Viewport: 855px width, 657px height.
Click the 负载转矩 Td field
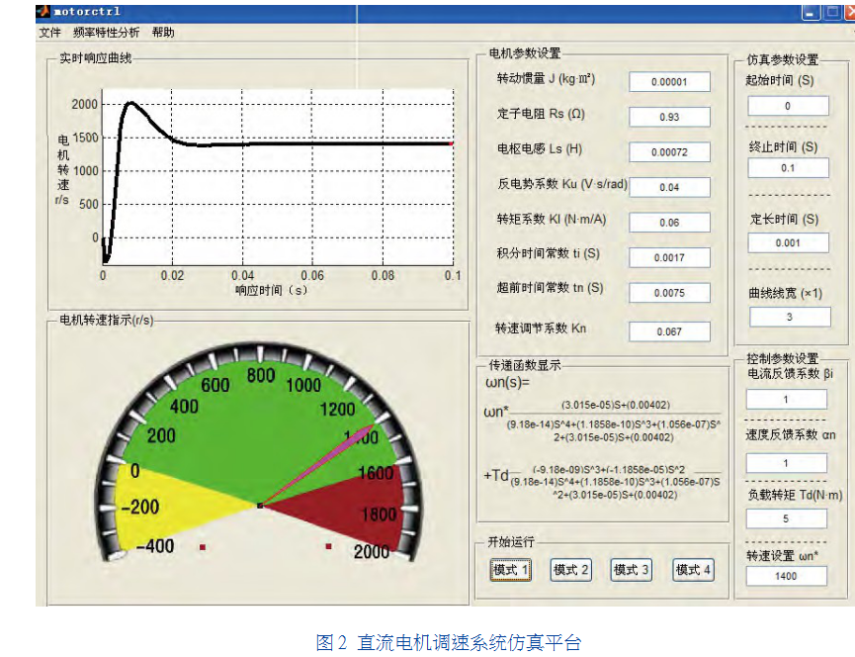tap(788, 518)
